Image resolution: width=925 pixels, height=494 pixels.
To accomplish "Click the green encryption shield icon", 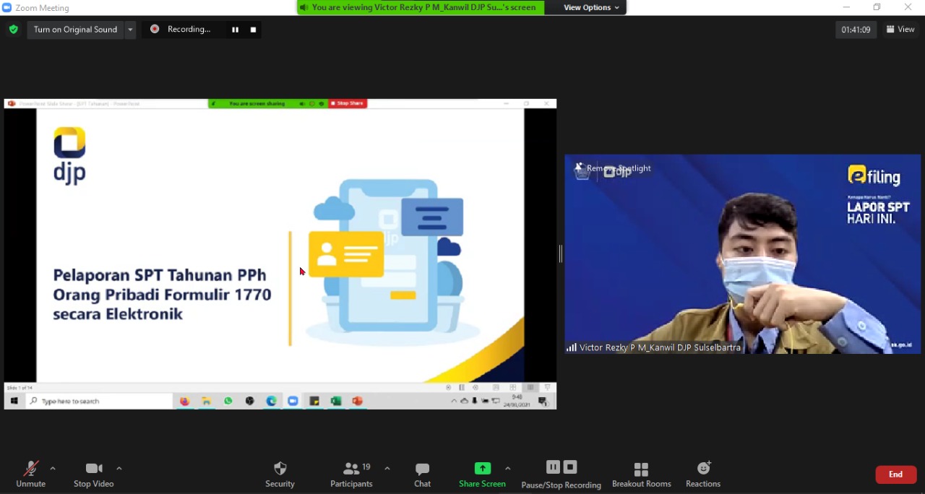I will coord(13,30).
